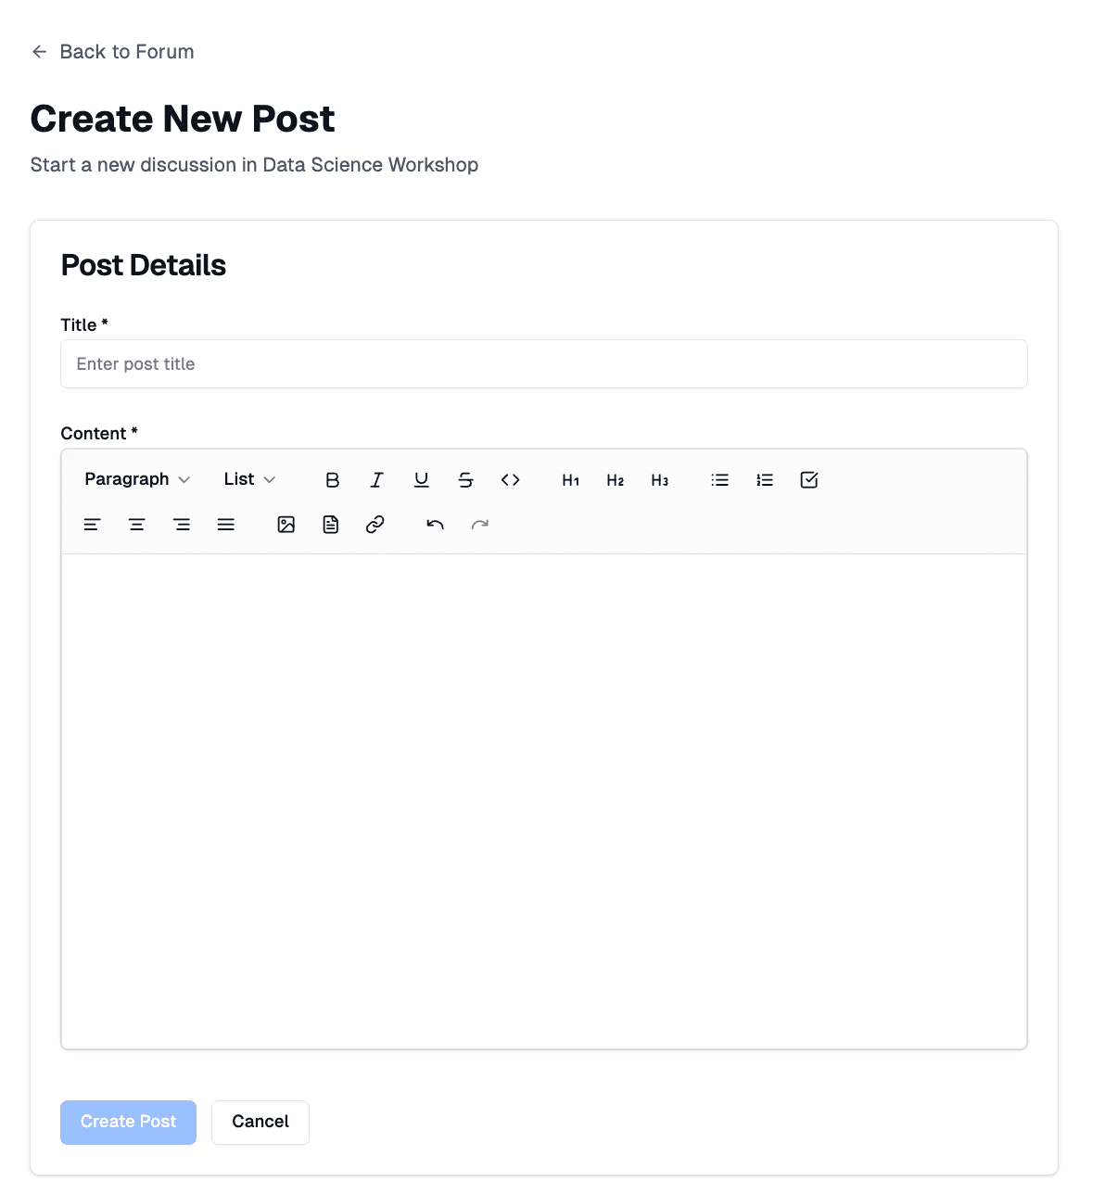Insert an image into the post
This screenshot has height=1181, width=1105.
[286, 524]
